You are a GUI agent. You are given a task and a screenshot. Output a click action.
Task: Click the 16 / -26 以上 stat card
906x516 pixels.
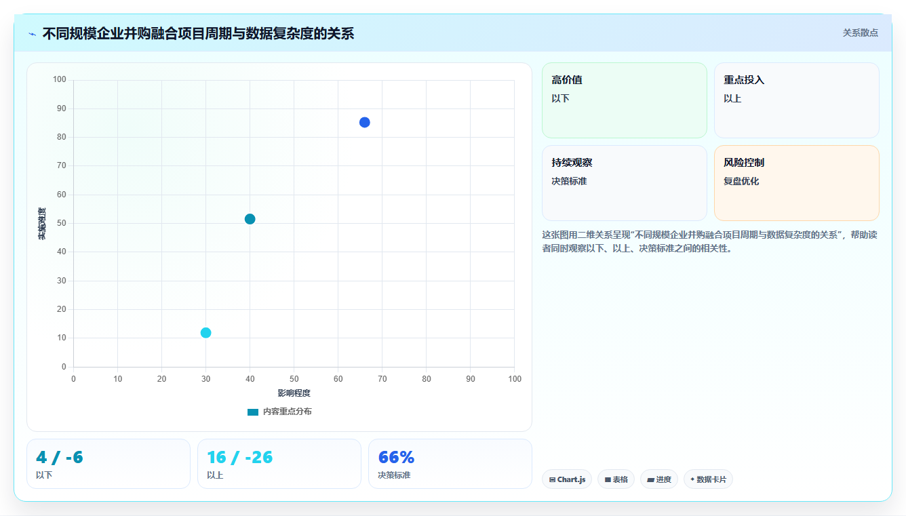(279, 464)
